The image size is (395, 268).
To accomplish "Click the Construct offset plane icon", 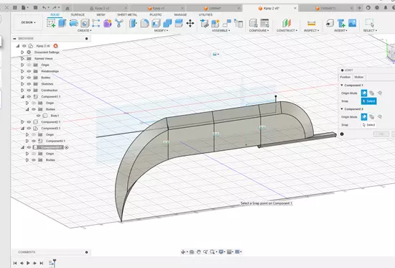I will pyautogui.click(x=287, y=23).
